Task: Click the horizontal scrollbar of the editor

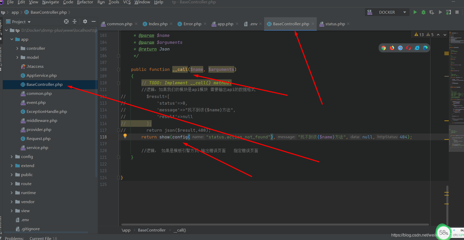Action: 275,224
